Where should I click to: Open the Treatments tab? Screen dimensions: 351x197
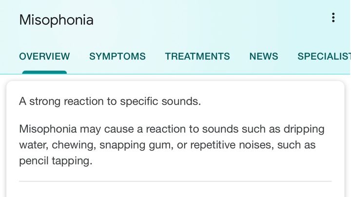pos(197,56)
